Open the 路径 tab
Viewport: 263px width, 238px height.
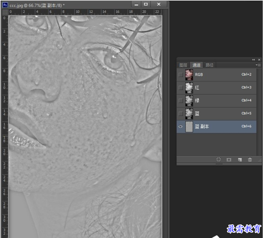[209, 65]
